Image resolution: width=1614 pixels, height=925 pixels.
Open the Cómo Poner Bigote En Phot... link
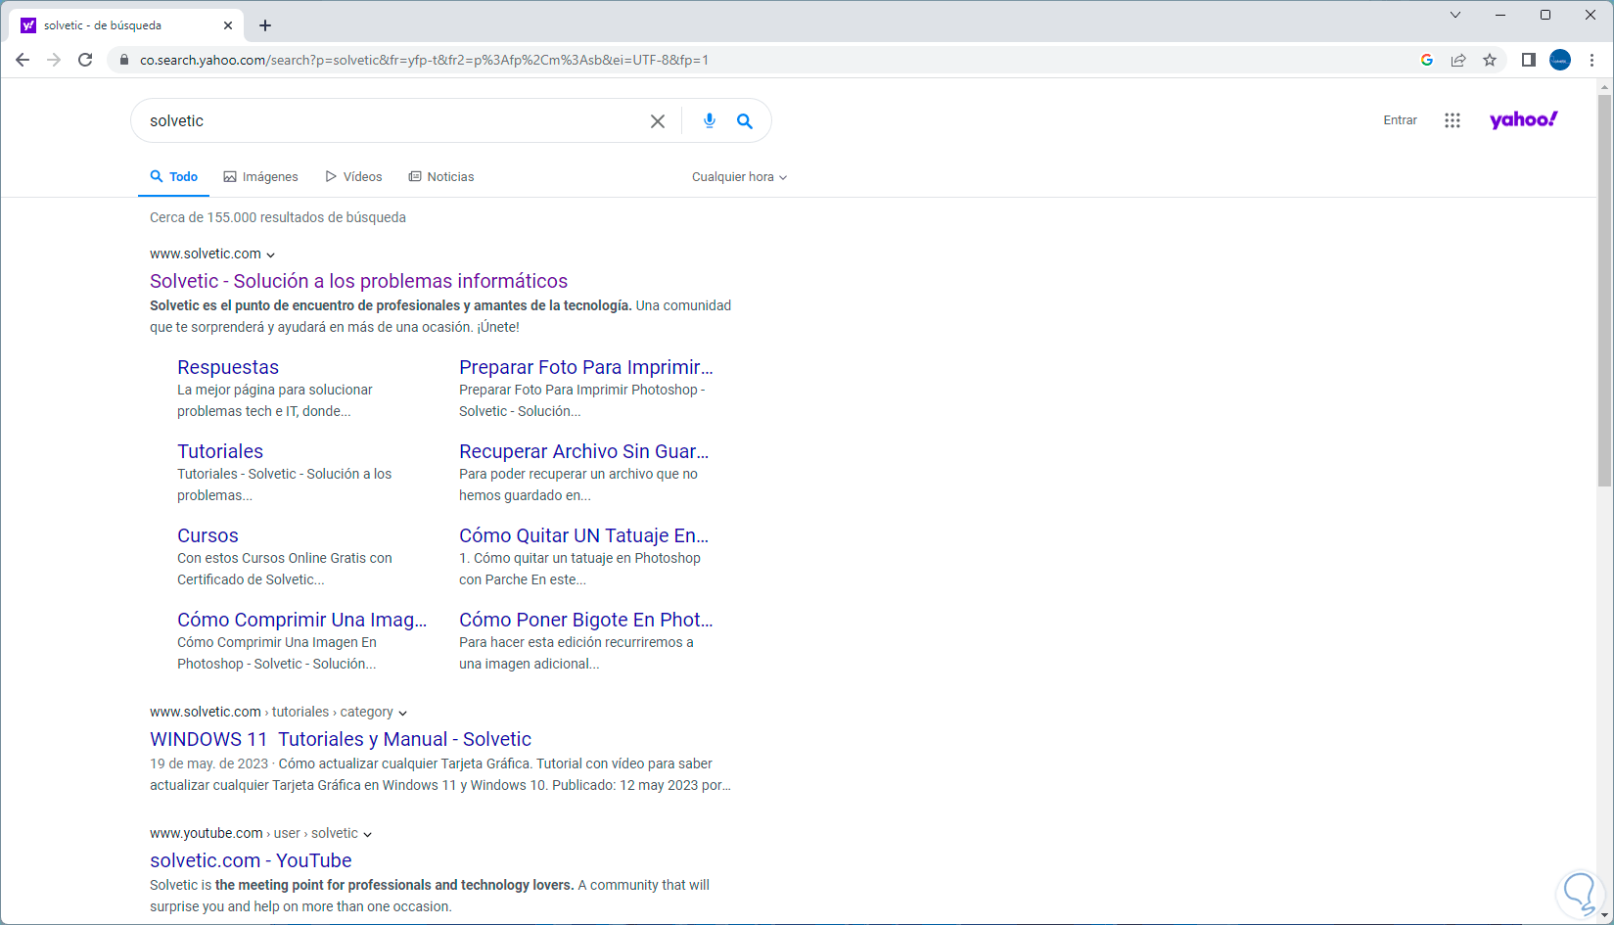[x=586, y=620]
